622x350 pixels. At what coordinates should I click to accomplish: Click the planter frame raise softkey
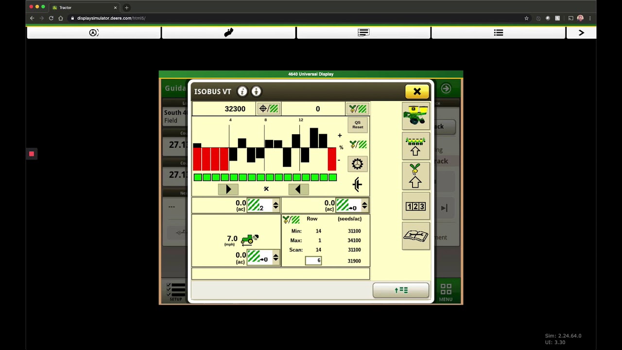(x=415, y=146)
